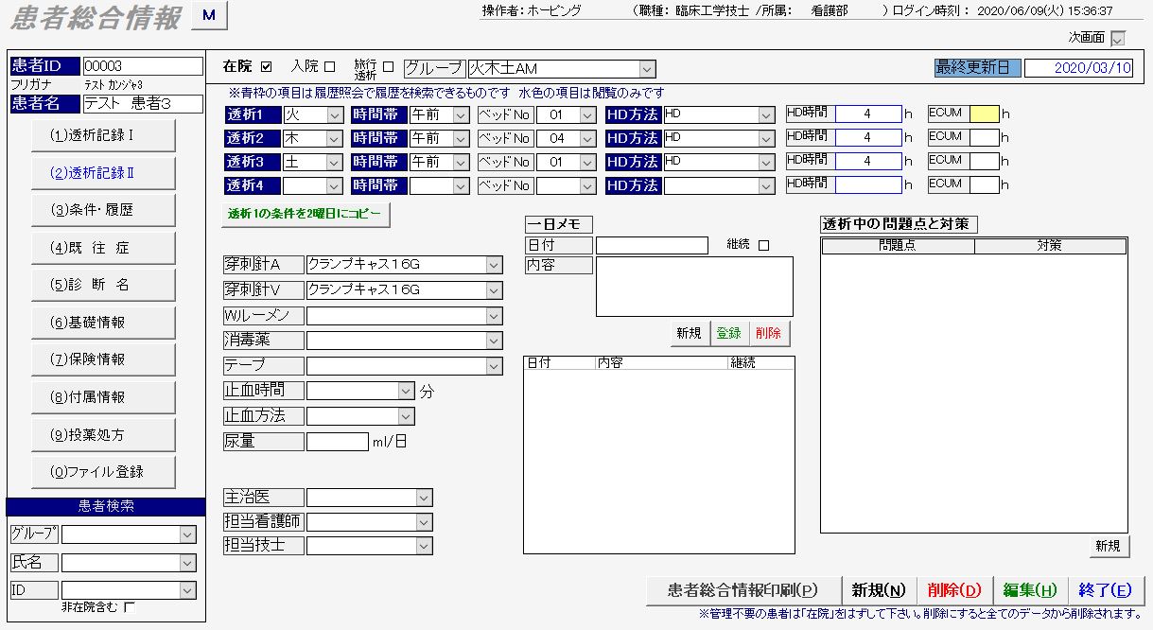The image size is (1153, 630).
Task: Expand the テープ dropdown
Action: (494, 365)
